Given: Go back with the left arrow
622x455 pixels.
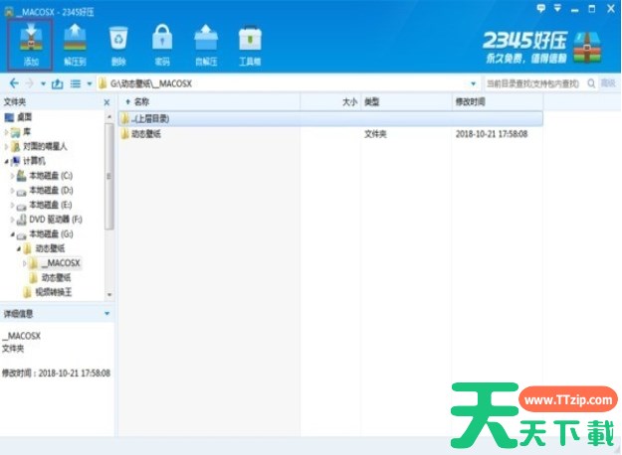Looking at the screenshot, I should pyautogui.click(x=14, y=83).
